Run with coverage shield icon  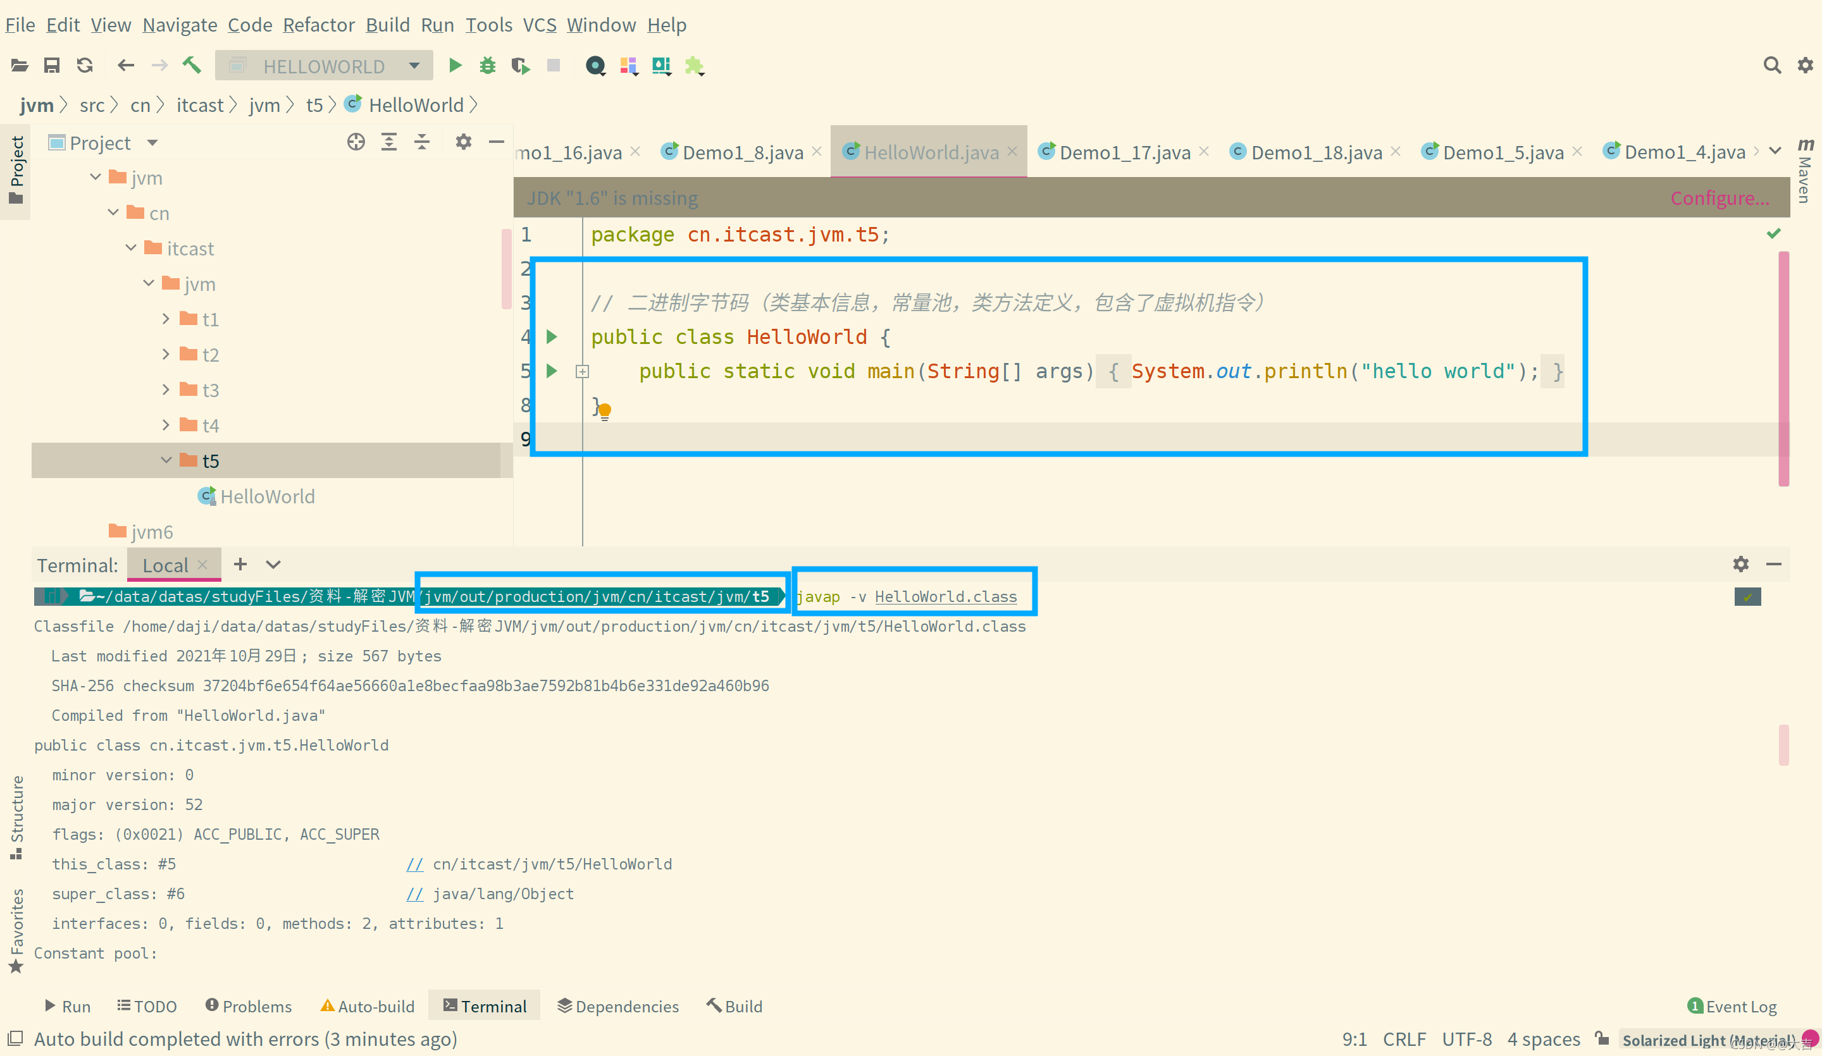pos(521,66)
